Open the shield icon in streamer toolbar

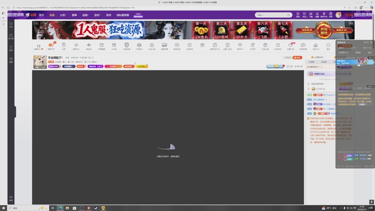[x=64, y=45]
